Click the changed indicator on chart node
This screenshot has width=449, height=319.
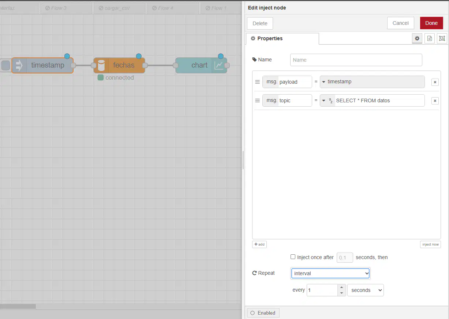coord(221,56)
